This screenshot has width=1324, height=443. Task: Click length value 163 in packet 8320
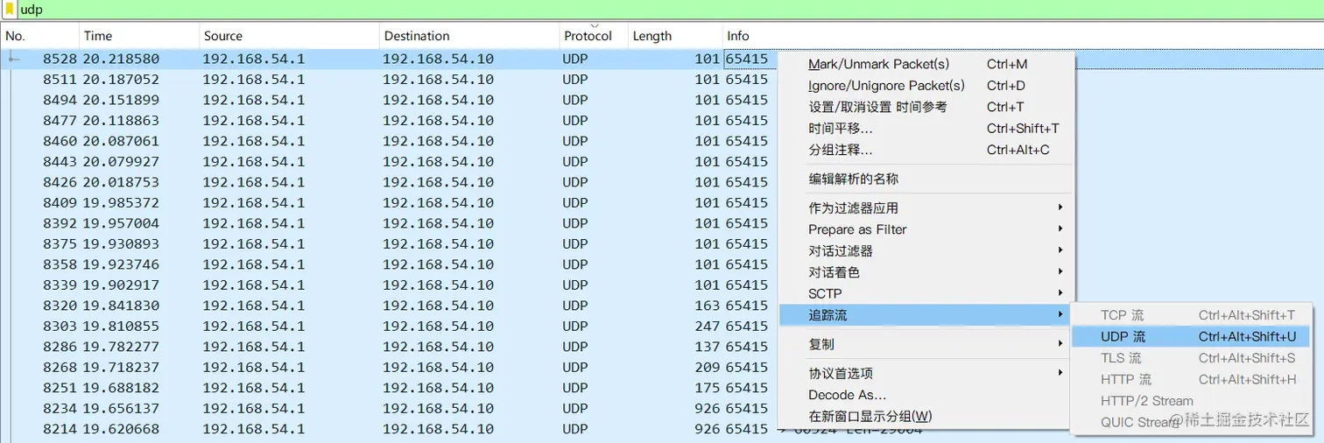[x=707, y=306]
